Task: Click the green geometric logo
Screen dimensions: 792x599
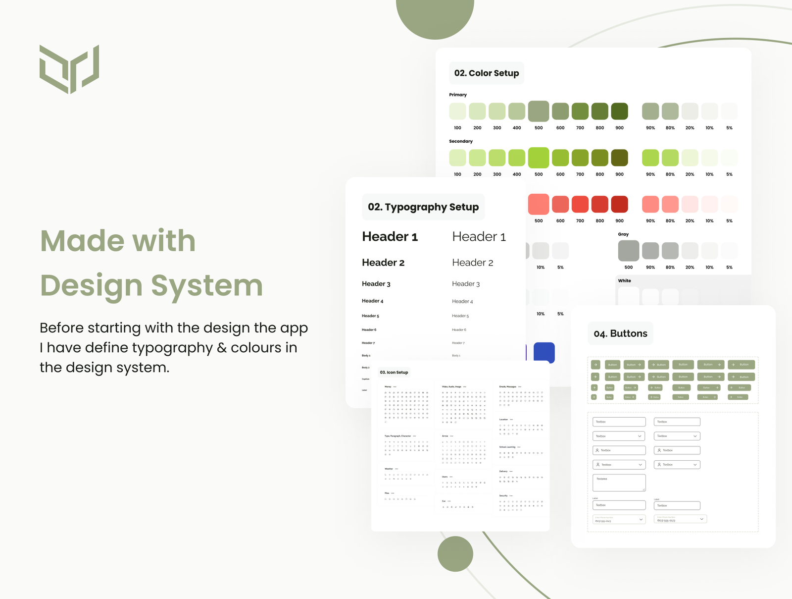Action: click(69, 69)
